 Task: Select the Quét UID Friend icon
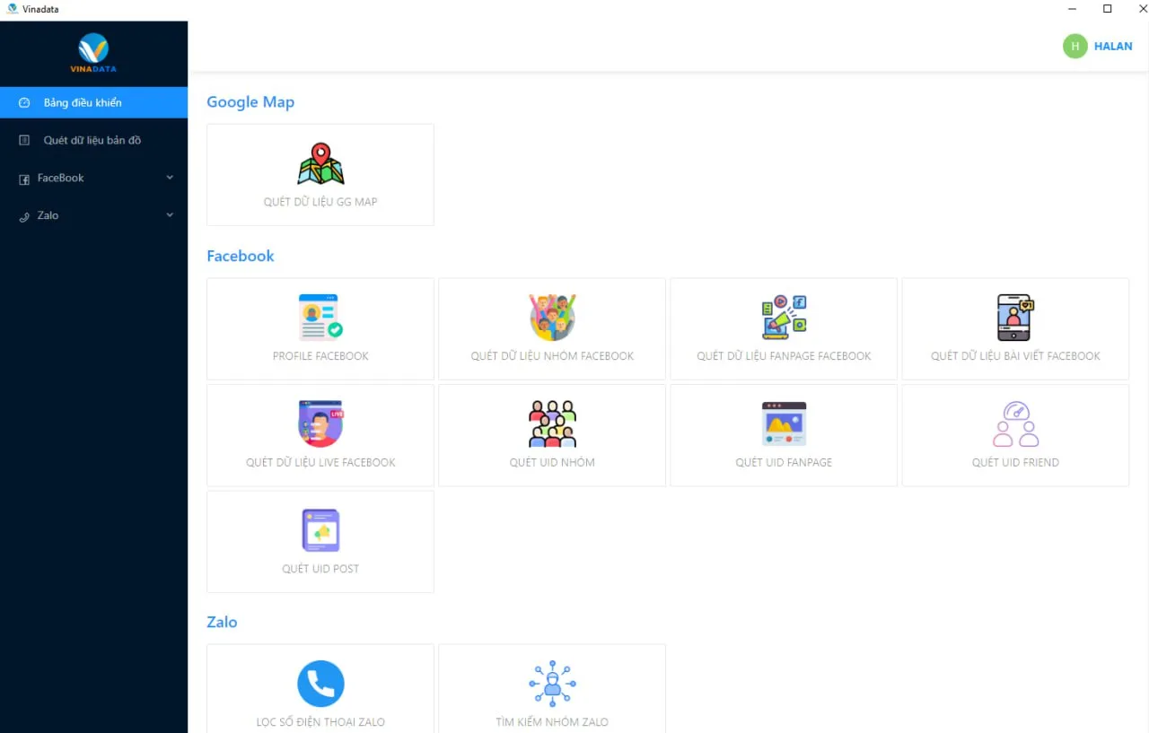[1015, 423]
